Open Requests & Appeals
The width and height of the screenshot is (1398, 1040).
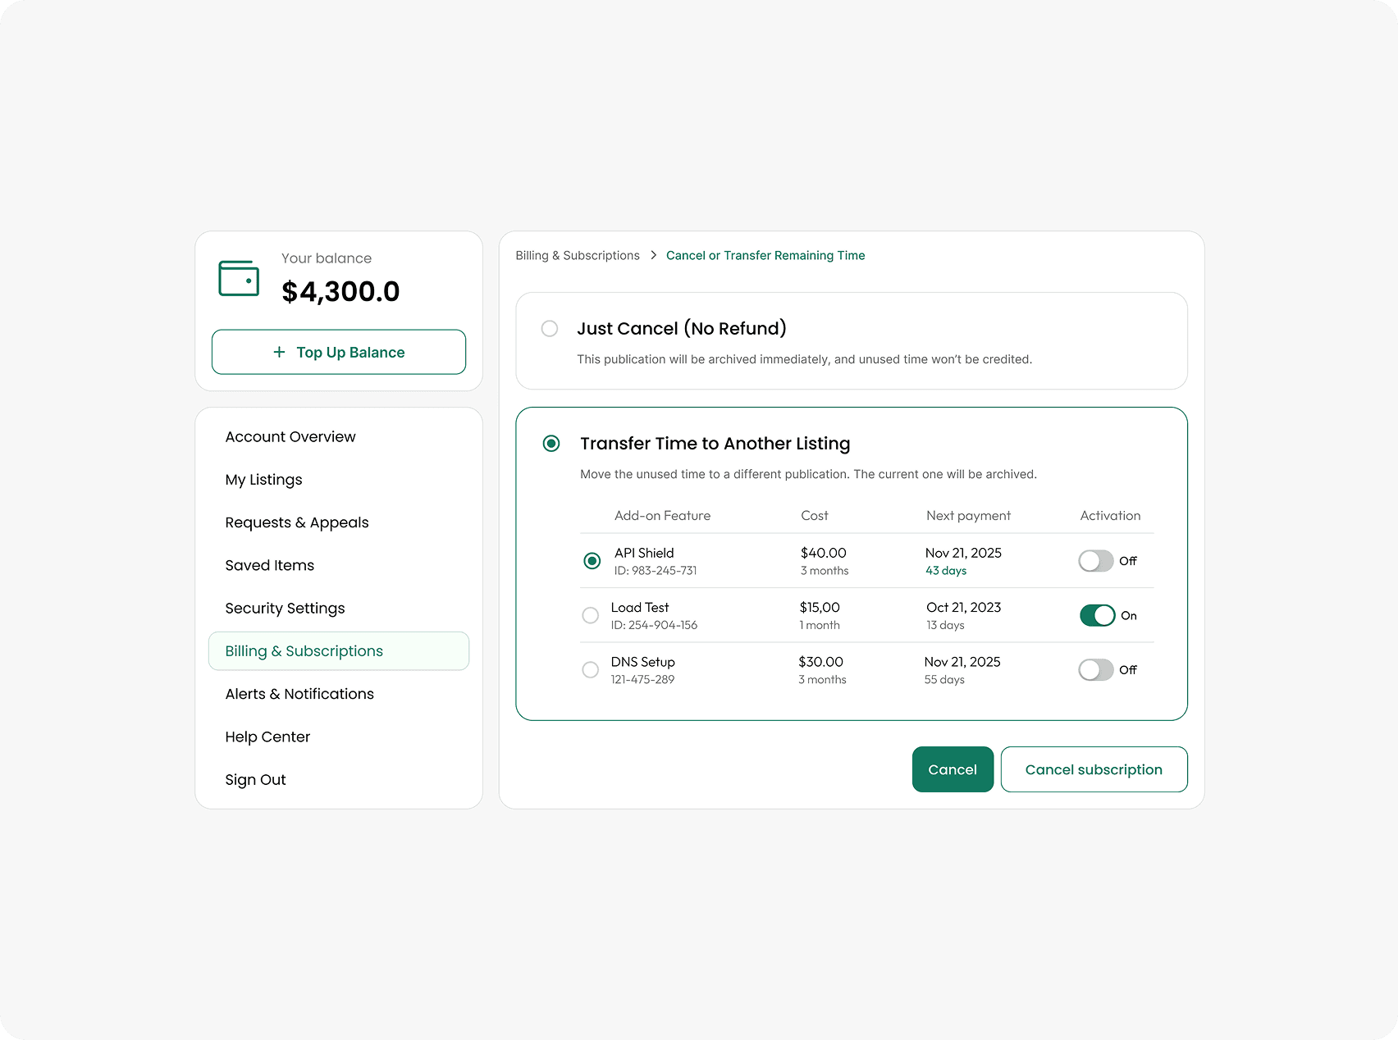297,522
